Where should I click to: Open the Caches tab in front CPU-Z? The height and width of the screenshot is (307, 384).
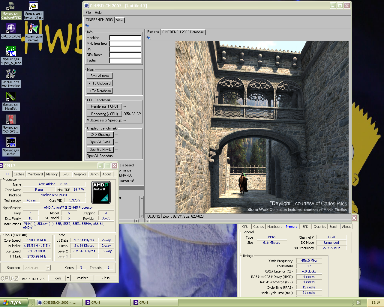(x=19, y=174)
